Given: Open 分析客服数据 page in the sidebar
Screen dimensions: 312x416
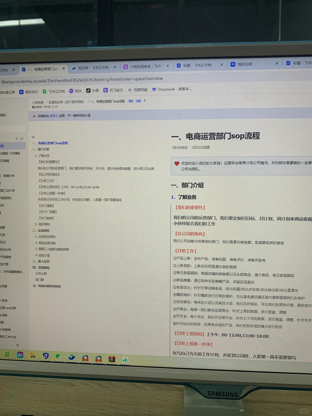Looking at the screenshot, I should (x=12, y=272).
